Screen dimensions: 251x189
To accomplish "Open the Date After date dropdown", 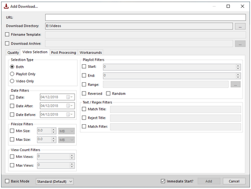I will click(x=57, y=106).
